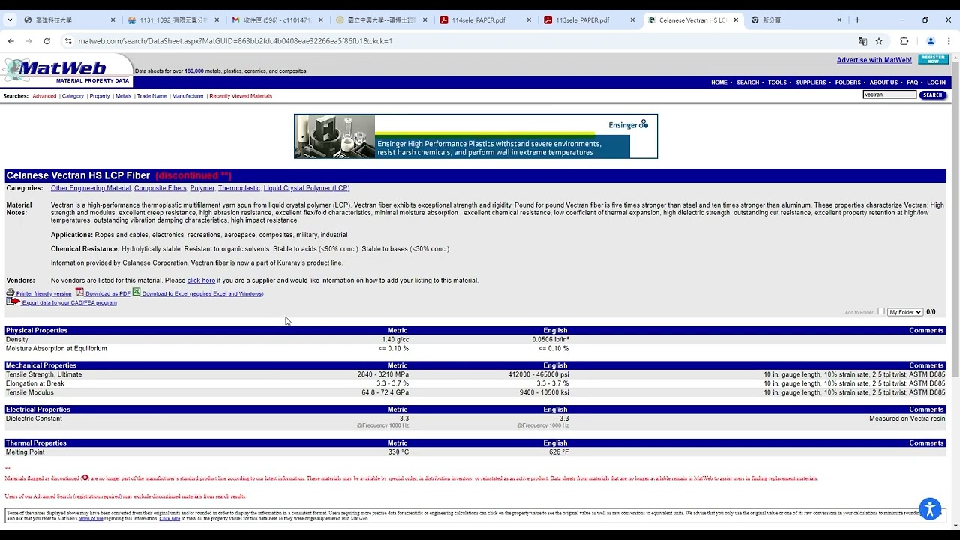Switch to the Gmail 收件匣 tab
The image size is (960, 540).
(277, 20)
